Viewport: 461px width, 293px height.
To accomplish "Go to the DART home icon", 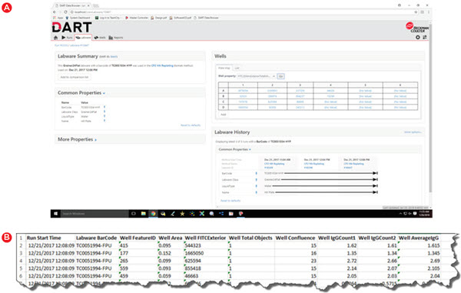I will click(55, 38).
